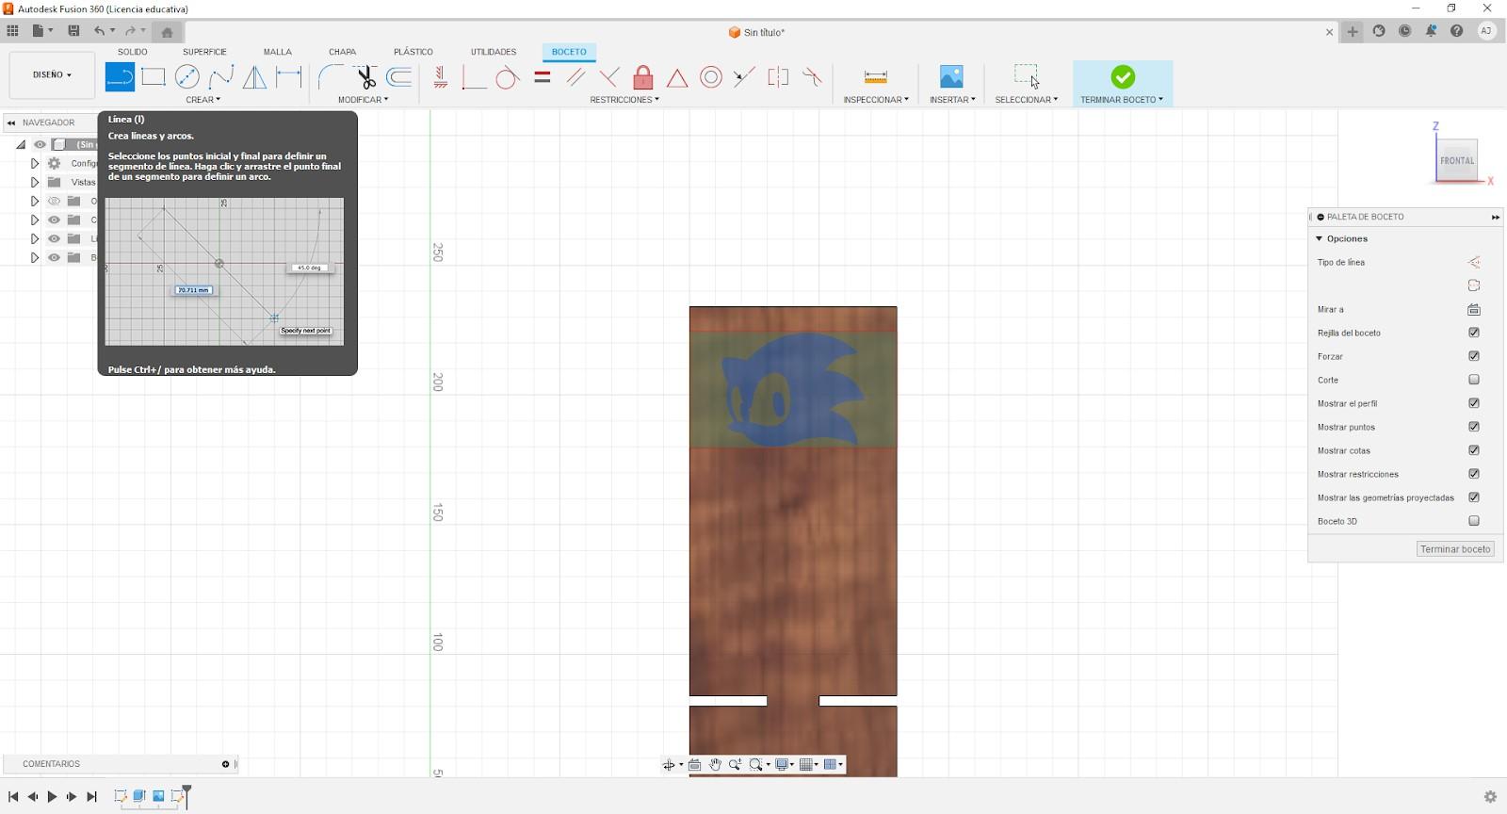Select the two-point Rectangle tool
Screen dimensions: 1507x814
coord(154,77)
